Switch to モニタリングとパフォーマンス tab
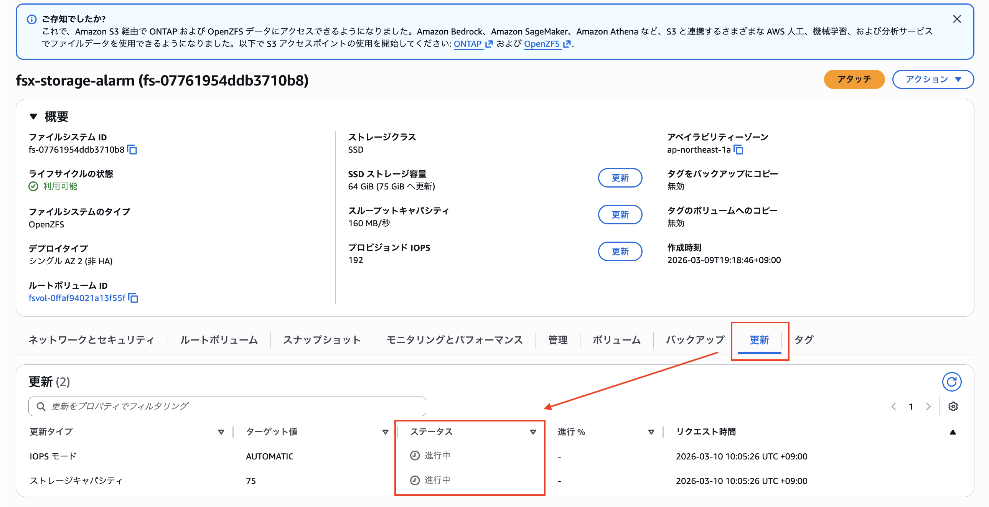Screen dimensions: 989x507 click(454, 340)
